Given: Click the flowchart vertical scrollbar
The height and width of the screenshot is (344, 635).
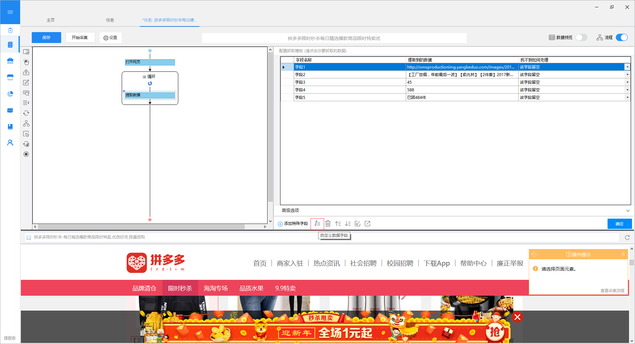Looking at the screenshot, I should tap(270, 127).
